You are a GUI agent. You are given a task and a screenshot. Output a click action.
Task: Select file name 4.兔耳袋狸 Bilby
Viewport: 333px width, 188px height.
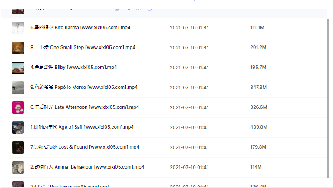pos(73,68)
